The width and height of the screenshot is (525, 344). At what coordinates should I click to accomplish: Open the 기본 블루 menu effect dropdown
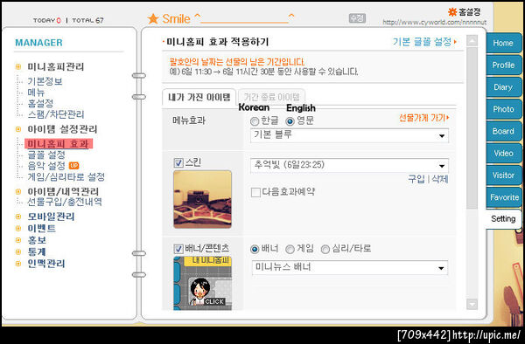tap(349, 135)
